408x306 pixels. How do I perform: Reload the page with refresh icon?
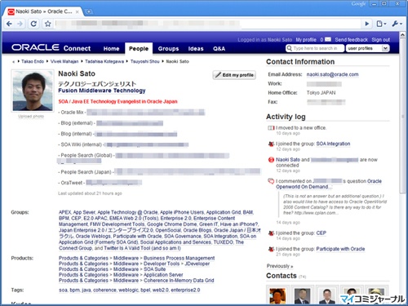33,24
